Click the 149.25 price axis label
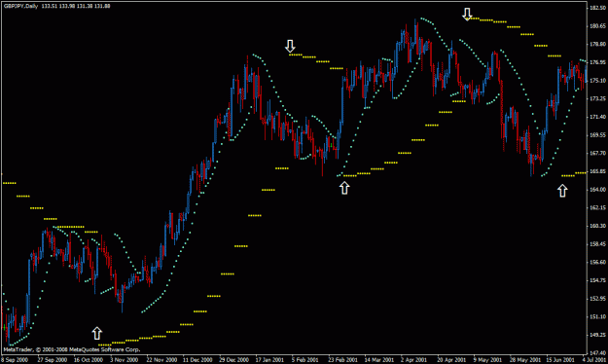 pyautogui.click(x=597, y=335)
